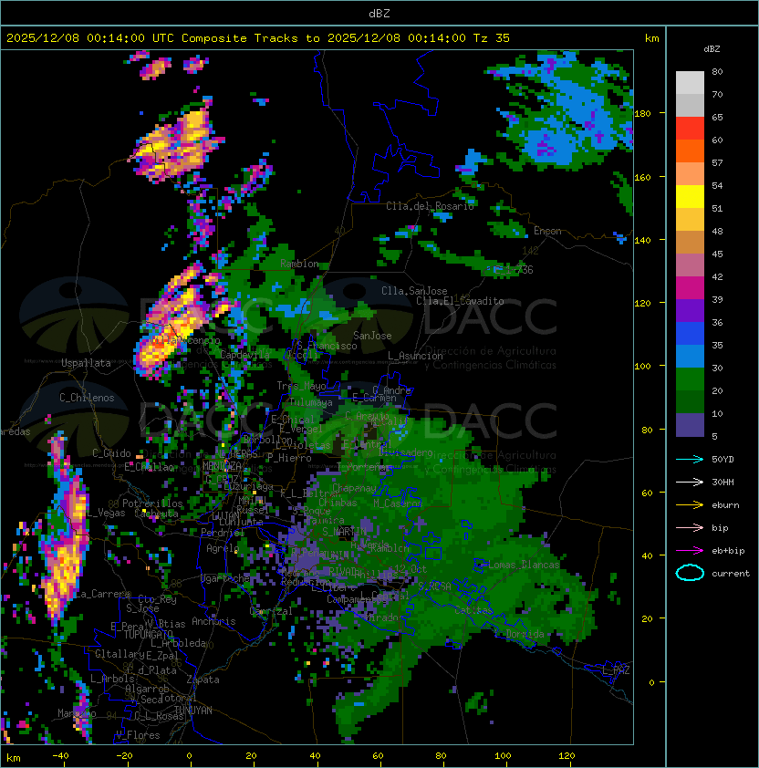
Task: Click the 'Clla.del_Rosario' place label
Action: tap(430, 206)
